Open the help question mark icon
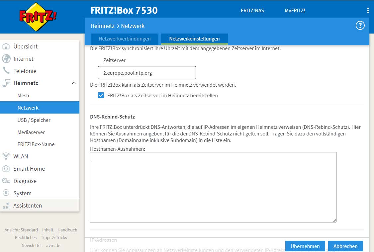Image resolution: width=374 pixels, height=252 pixels. click(x=360, y=26)
